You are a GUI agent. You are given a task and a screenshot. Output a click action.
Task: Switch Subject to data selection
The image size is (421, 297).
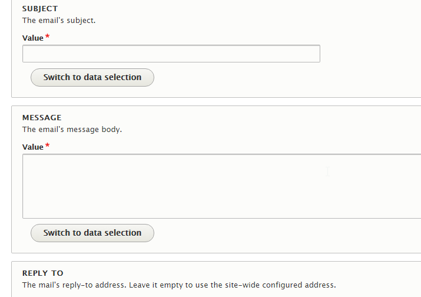click(x=92, y=77)
